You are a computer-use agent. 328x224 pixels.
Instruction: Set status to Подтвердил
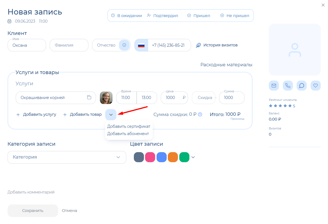[162, 16]
